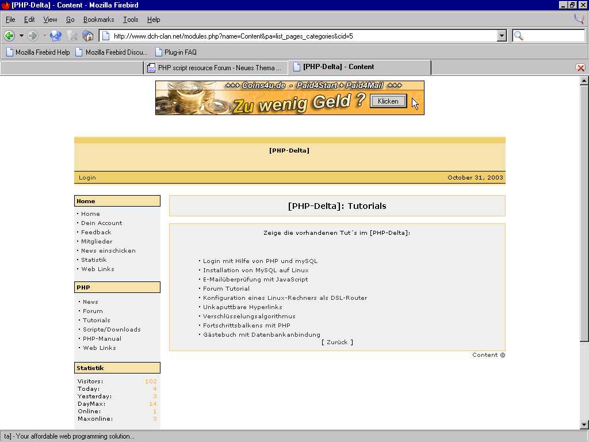This screenshot has height=442, width=589.
Task: Reload the page with the Reload icon
Action: click(x=56, y=36)
